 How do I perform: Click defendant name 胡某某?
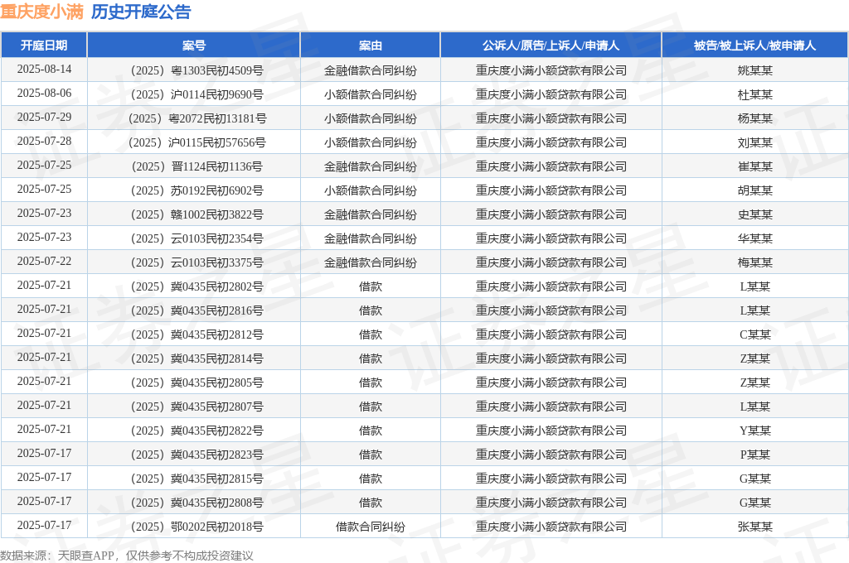click(754, 190)
